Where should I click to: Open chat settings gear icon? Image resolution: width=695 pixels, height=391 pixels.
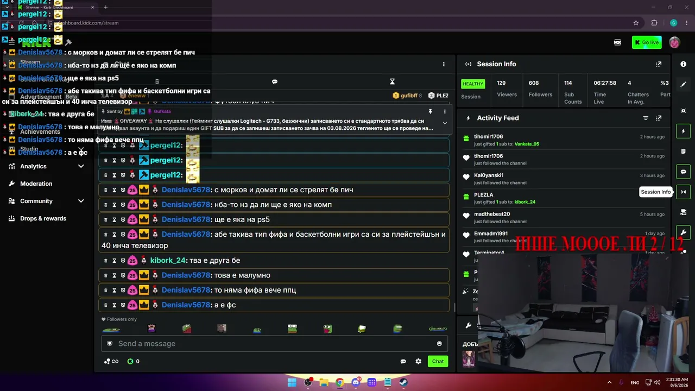pyautogui.click(x=418, y=361)
